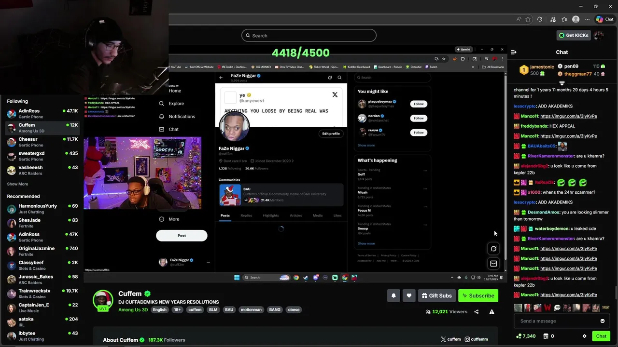Click the browser read aloud icon

tap(519, 19)
